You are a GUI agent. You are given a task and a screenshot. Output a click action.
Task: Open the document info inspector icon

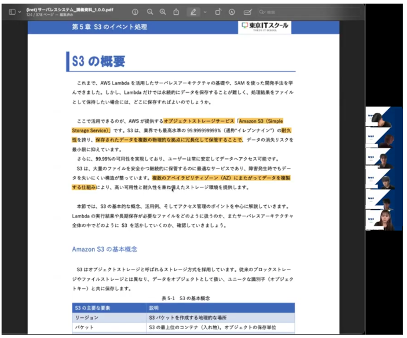click(x=135, y=12)
